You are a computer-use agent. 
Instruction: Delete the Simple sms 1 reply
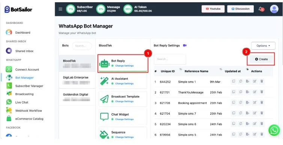[262, 81]
